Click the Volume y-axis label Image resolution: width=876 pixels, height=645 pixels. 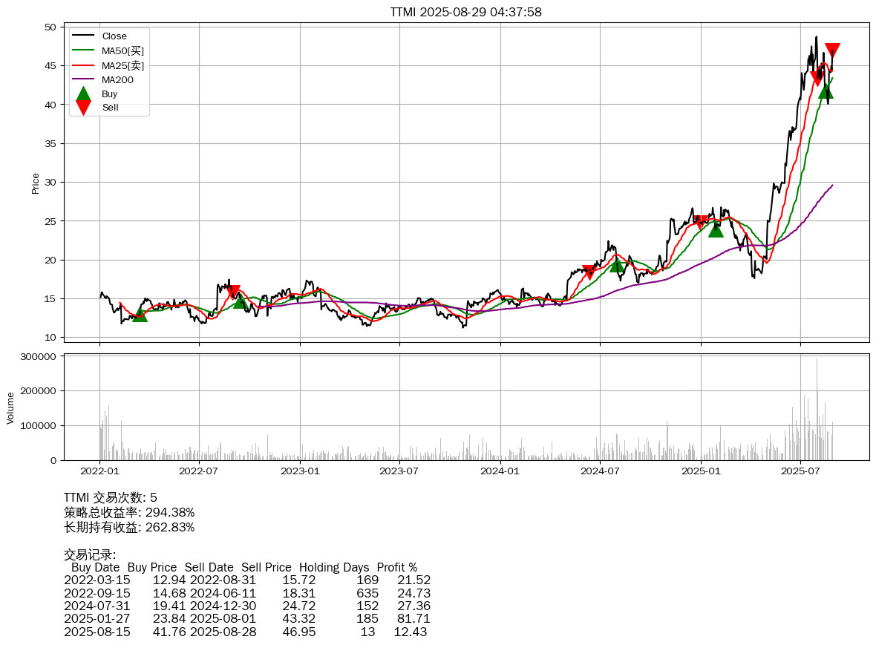point(10,407)
